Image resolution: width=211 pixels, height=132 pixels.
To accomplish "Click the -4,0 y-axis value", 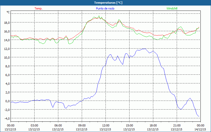I will (7, 119).
